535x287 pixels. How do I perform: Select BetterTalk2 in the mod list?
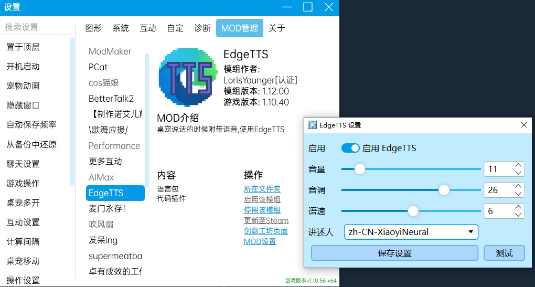point(115,99)
